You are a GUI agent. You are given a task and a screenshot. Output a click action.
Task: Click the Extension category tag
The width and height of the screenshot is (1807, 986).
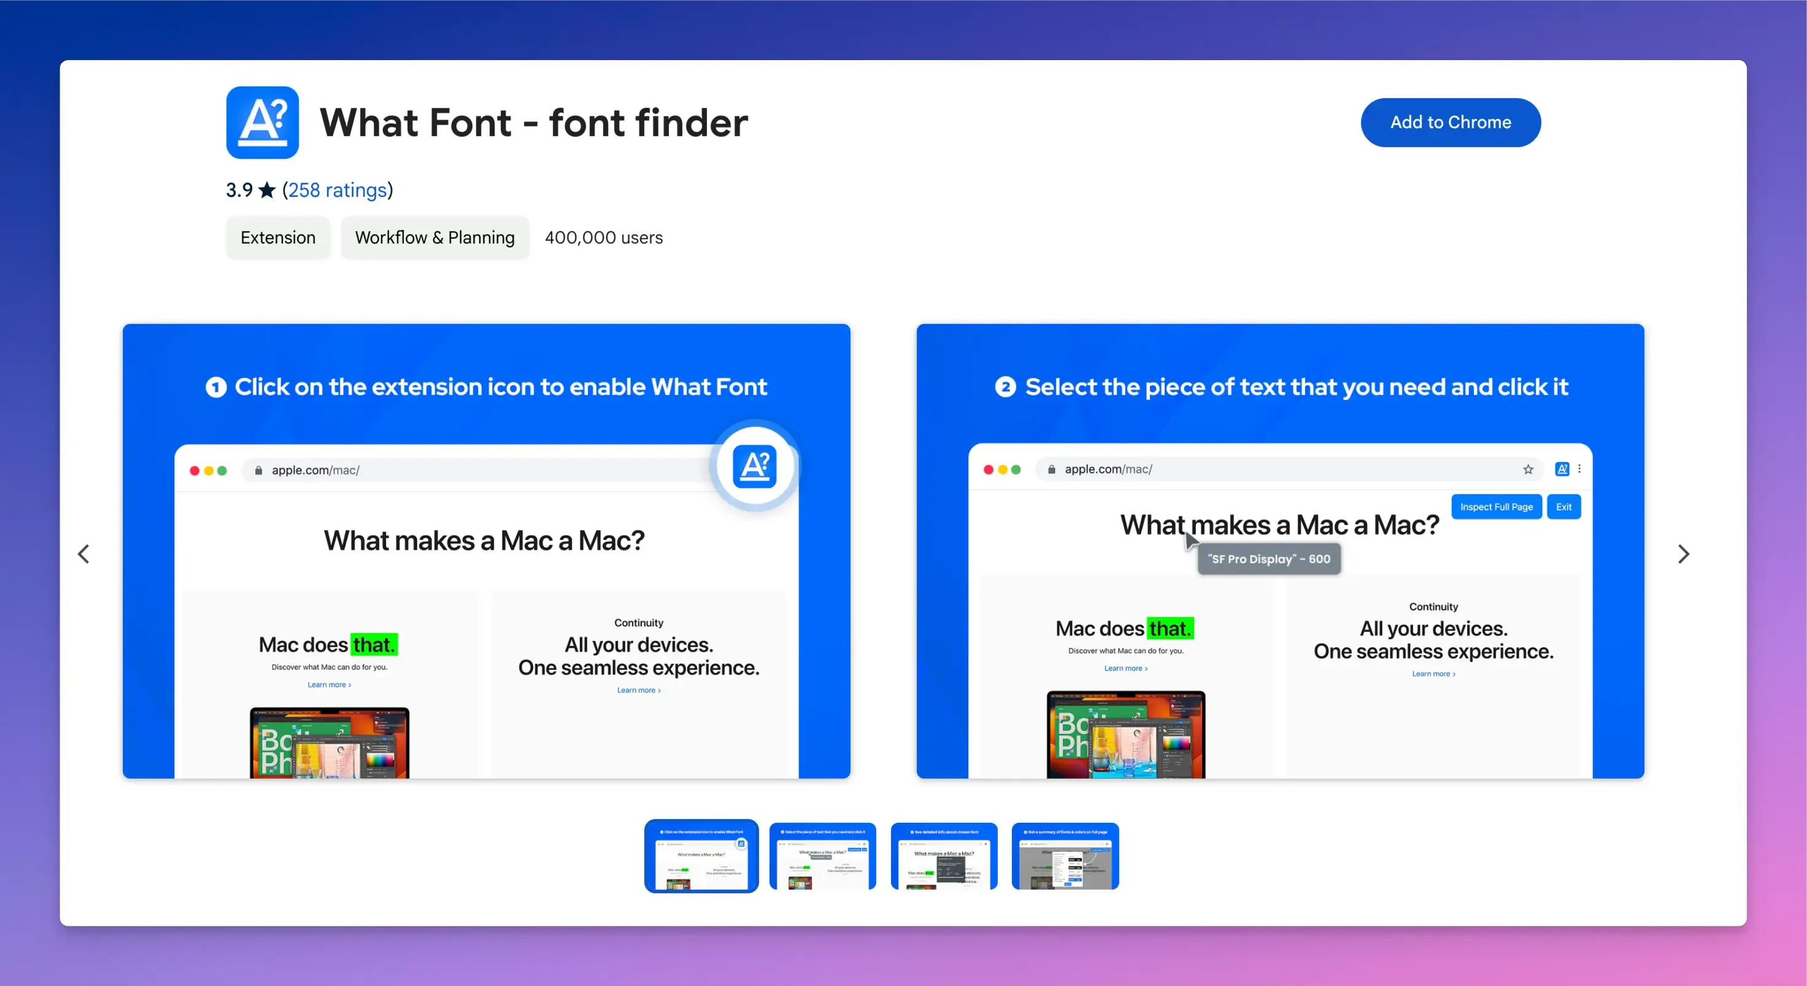pos(278,237)
